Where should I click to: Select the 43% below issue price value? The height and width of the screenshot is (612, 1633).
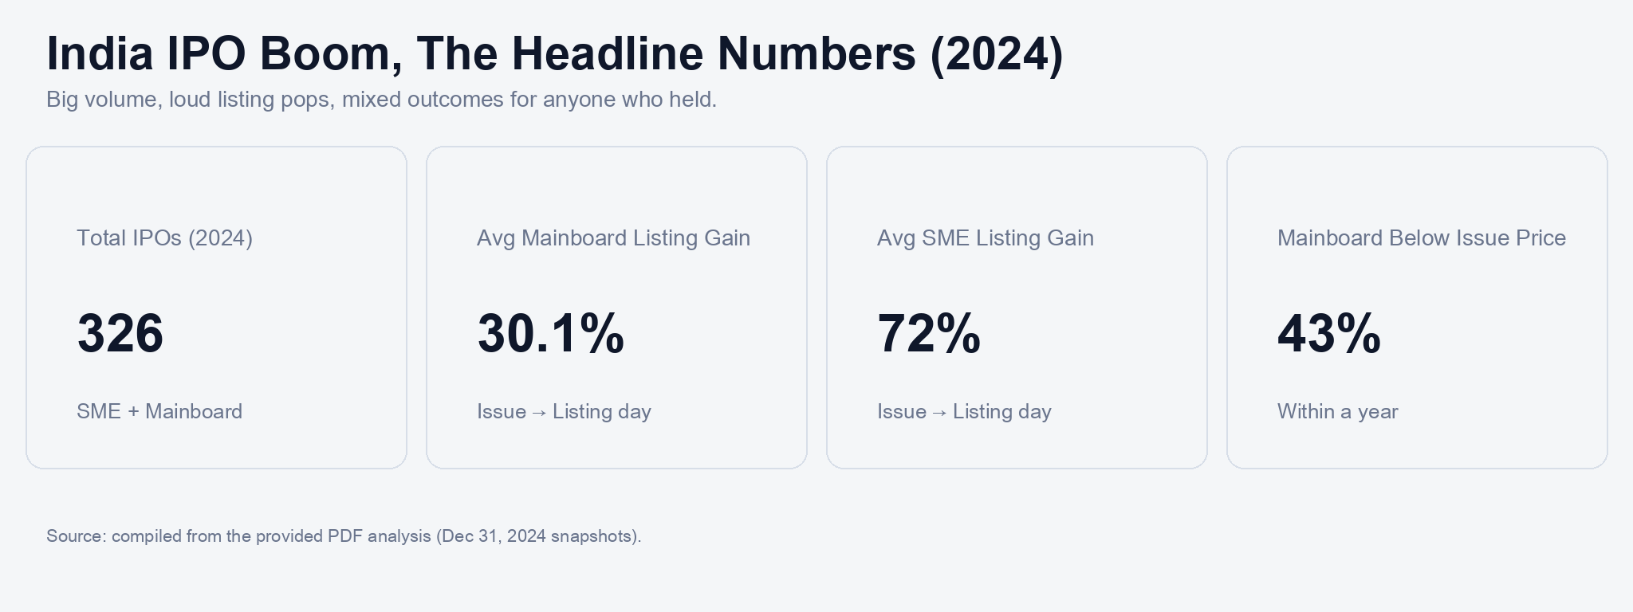point(1329,333)
